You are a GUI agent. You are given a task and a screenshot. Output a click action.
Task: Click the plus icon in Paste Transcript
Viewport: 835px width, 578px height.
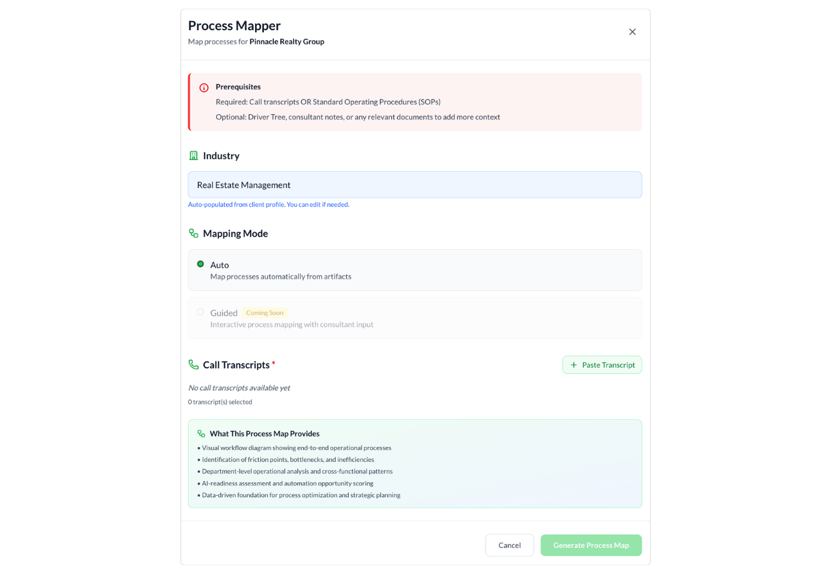click(x=574, y=365)
